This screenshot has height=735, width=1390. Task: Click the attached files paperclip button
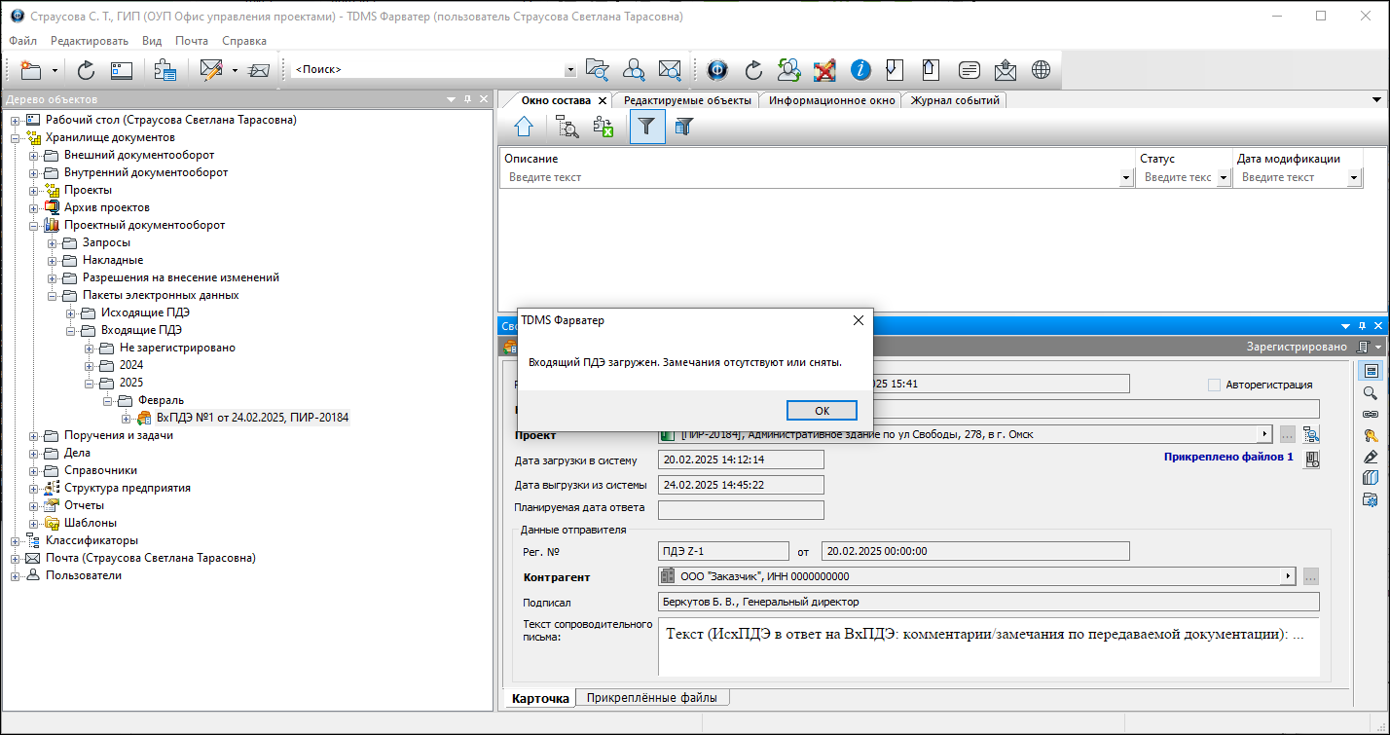[x=1311, y=459]
